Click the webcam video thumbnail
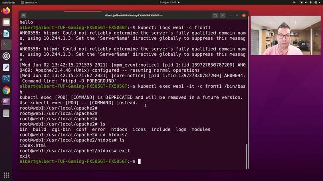The width and height of the screenshot is (323, 181). [286, 35]
